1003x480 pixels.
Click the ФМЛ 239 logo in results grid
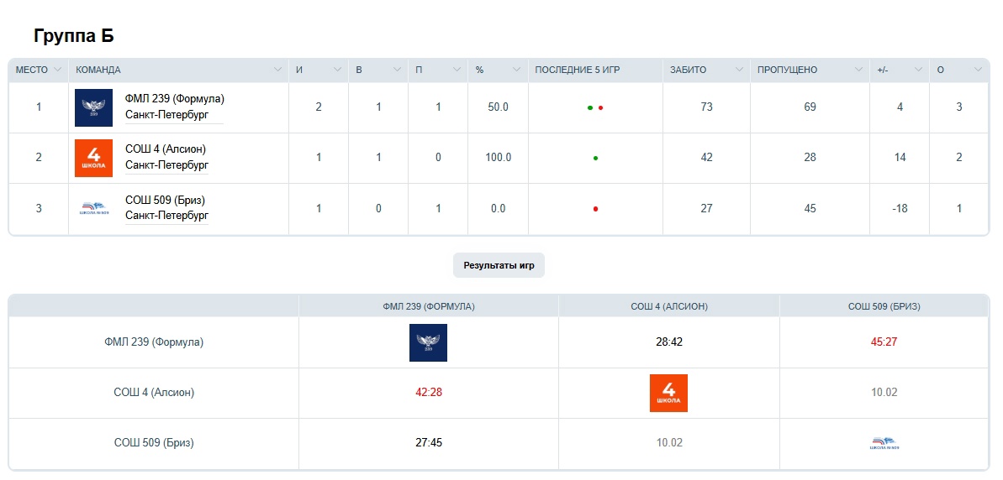[x=428, y=342]
